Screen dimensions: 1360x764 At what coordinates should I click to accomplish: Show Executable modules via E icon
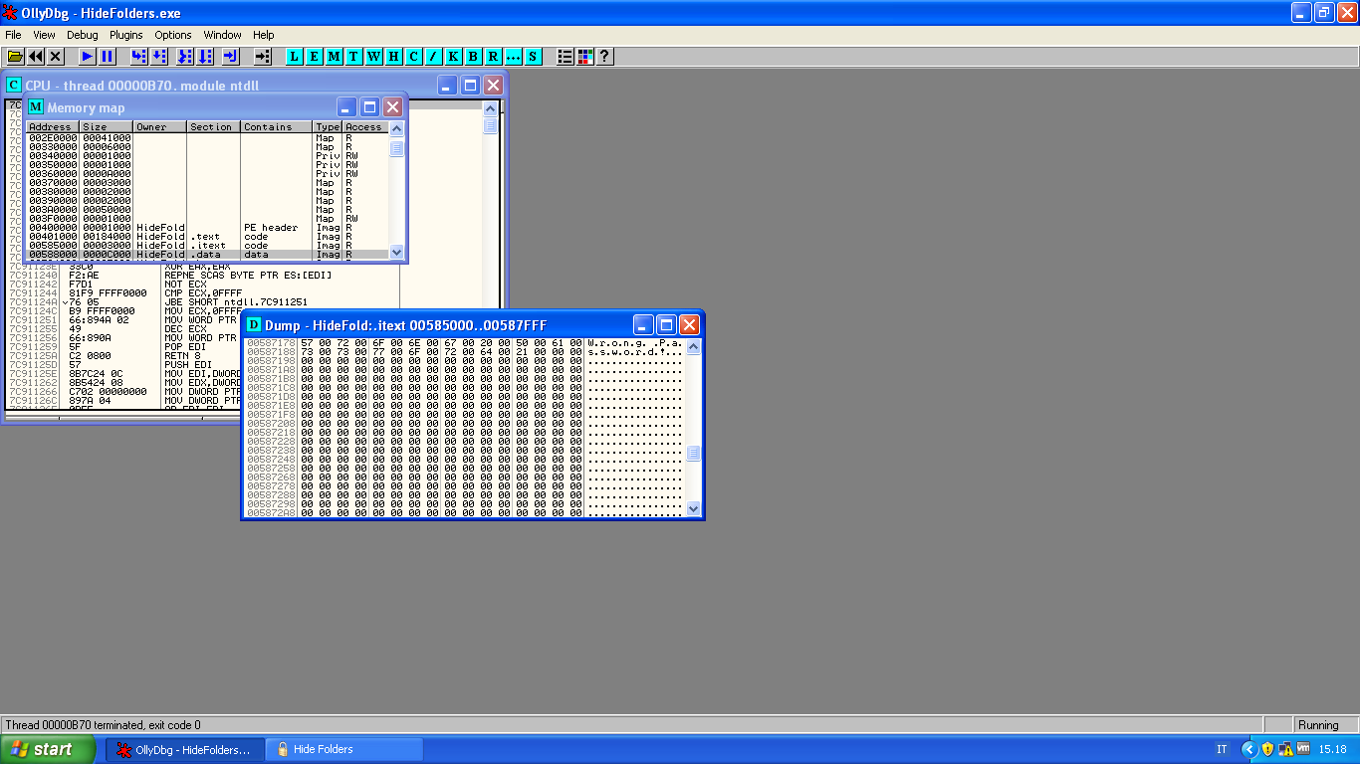(315, 57)
